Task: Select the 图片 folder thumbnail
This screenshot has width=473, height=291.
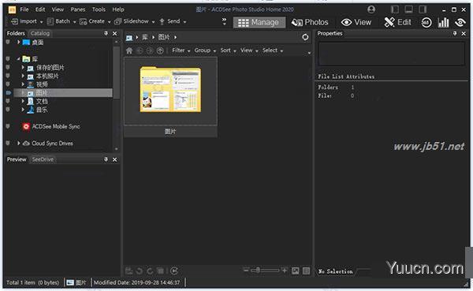Action: 170,96
